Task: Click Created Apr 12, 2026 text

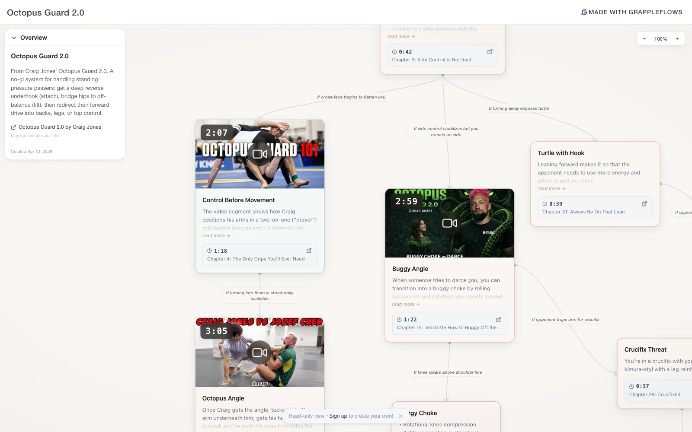Action: click(x=32, y=152)
